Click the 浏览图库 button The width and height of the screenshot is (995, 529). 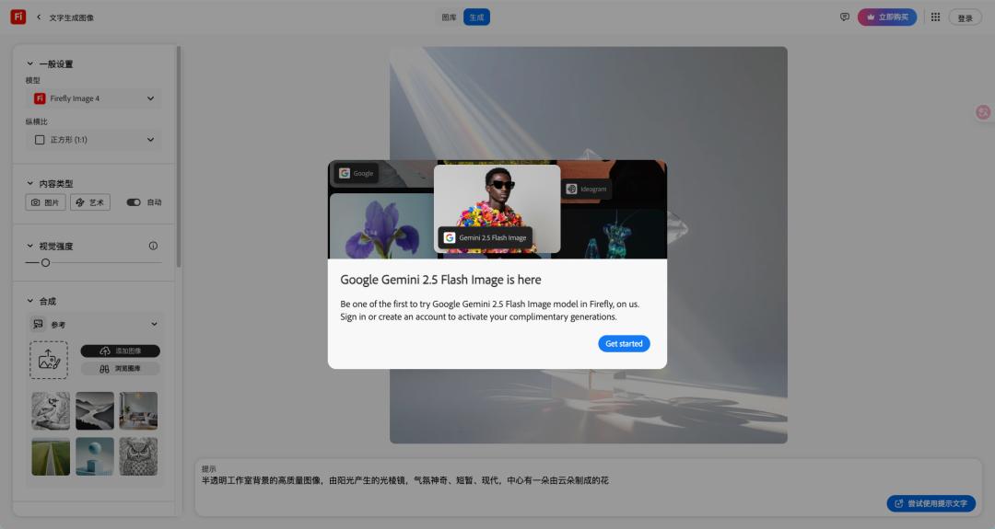(121, 368)
